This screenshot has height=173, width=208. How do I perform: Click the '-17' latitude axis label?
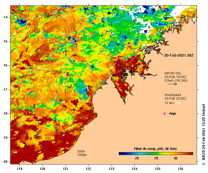5,90
